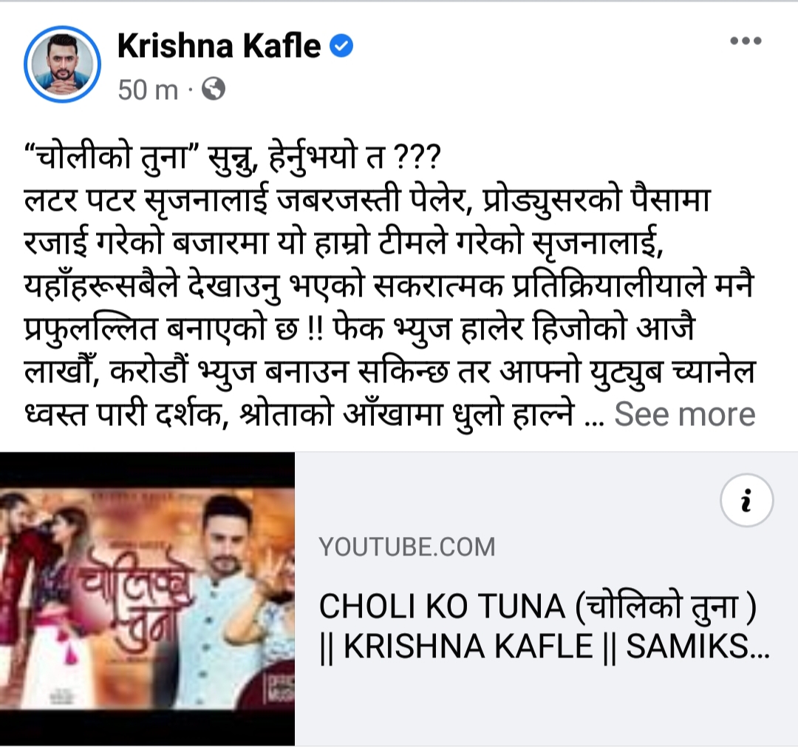Click the 50 m post timestamp
This screenshot has width=798, height=750.
[148, 89]
